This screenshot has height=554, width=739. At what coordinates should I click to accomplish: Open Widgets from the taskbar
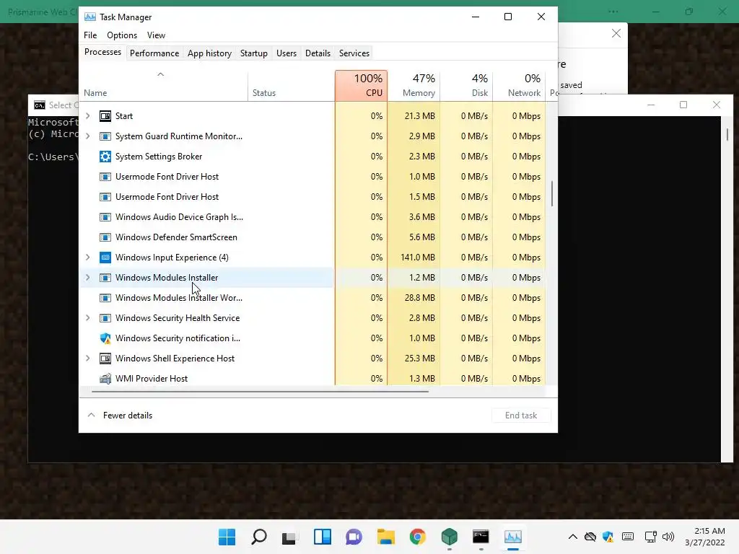point(323,537)
